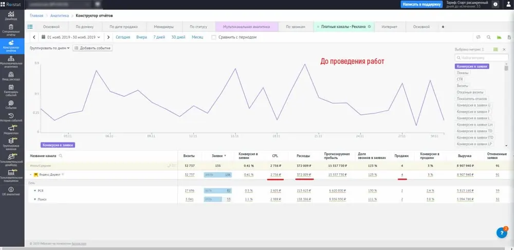Open settings gear on Платные каналы tab
Viewport: 514px width, 250px height.
369,27
